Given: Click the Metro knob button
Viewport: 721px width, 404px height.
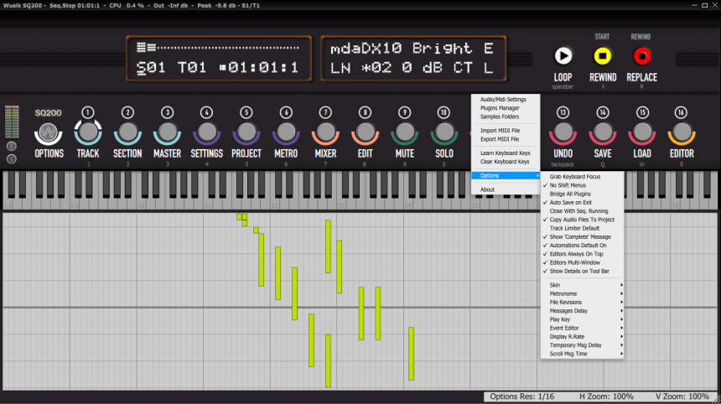Looking at the screenshot, I should coord(286,132).
